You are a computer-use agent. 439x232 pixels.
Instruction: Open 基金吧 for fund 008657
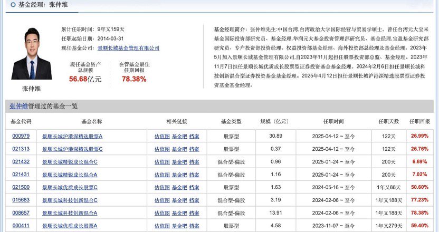click(x=179, y=213)
